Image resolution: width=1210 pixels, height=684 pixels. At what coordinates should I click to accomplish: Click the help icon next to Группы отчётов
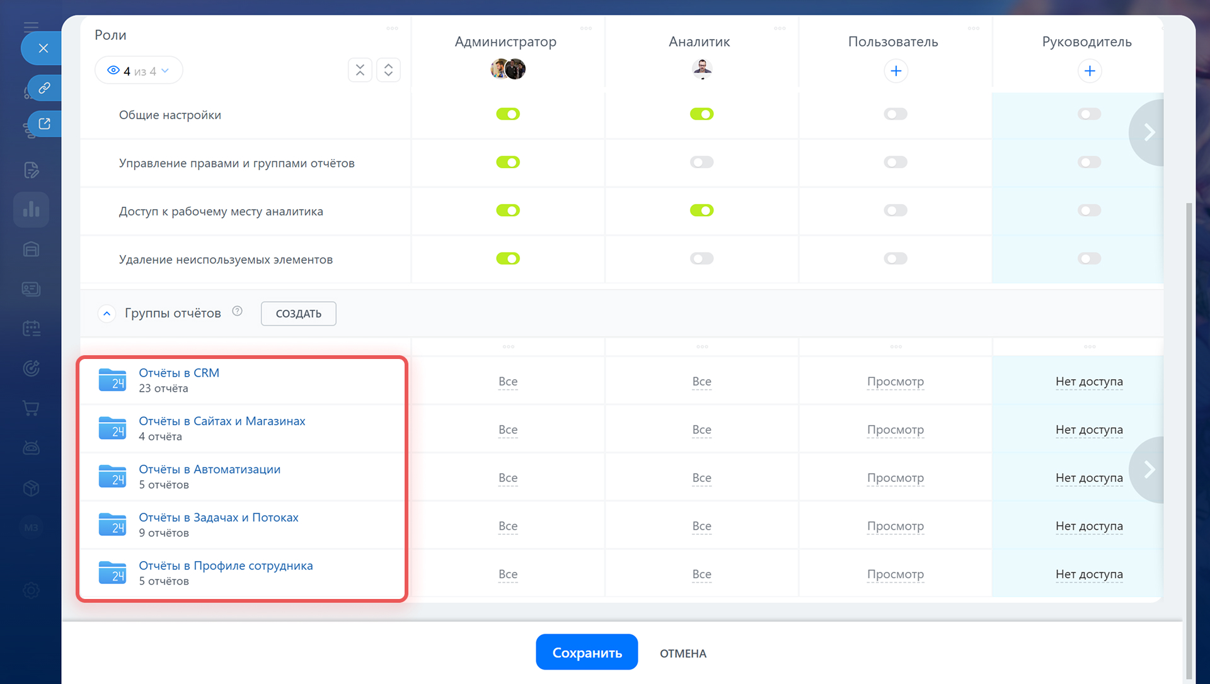(x=237, y=311)
